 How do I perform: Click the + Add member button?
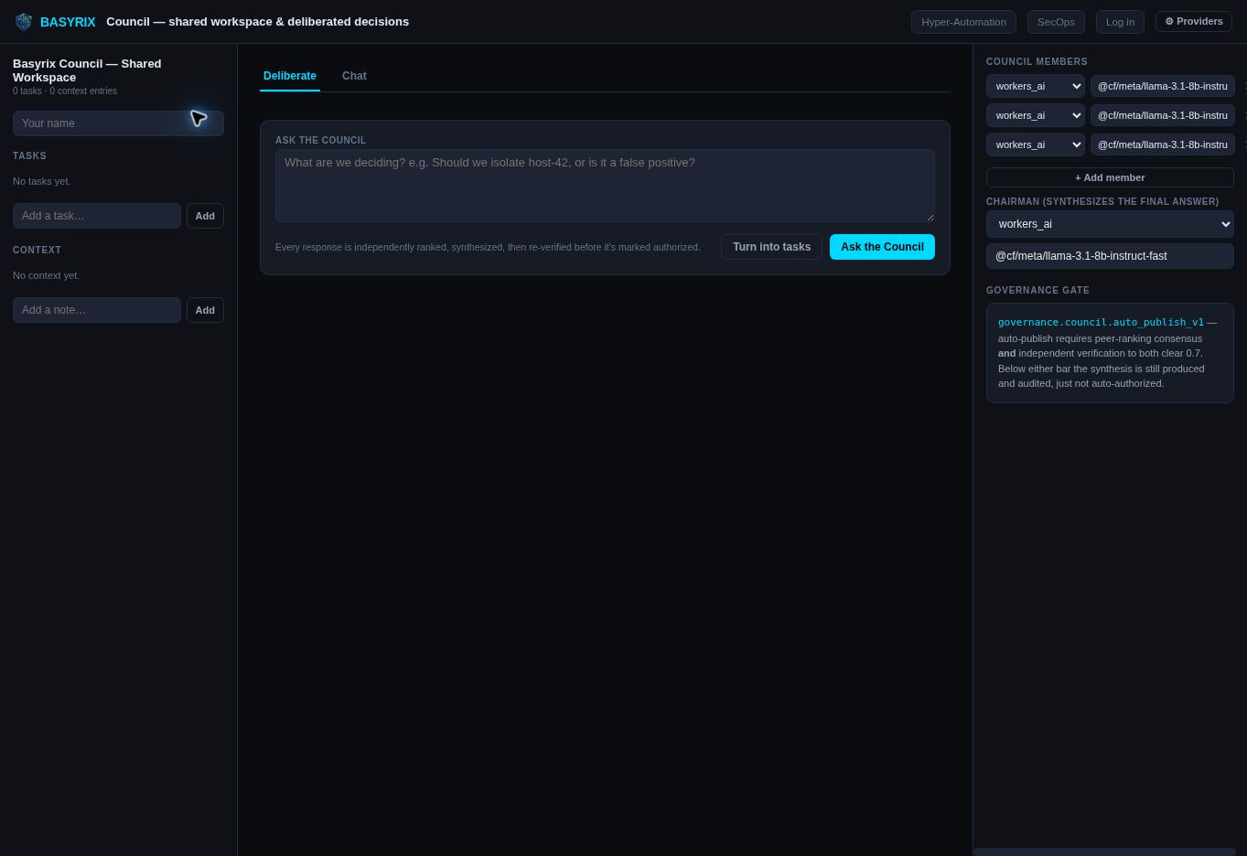[x=1110, y=177]
